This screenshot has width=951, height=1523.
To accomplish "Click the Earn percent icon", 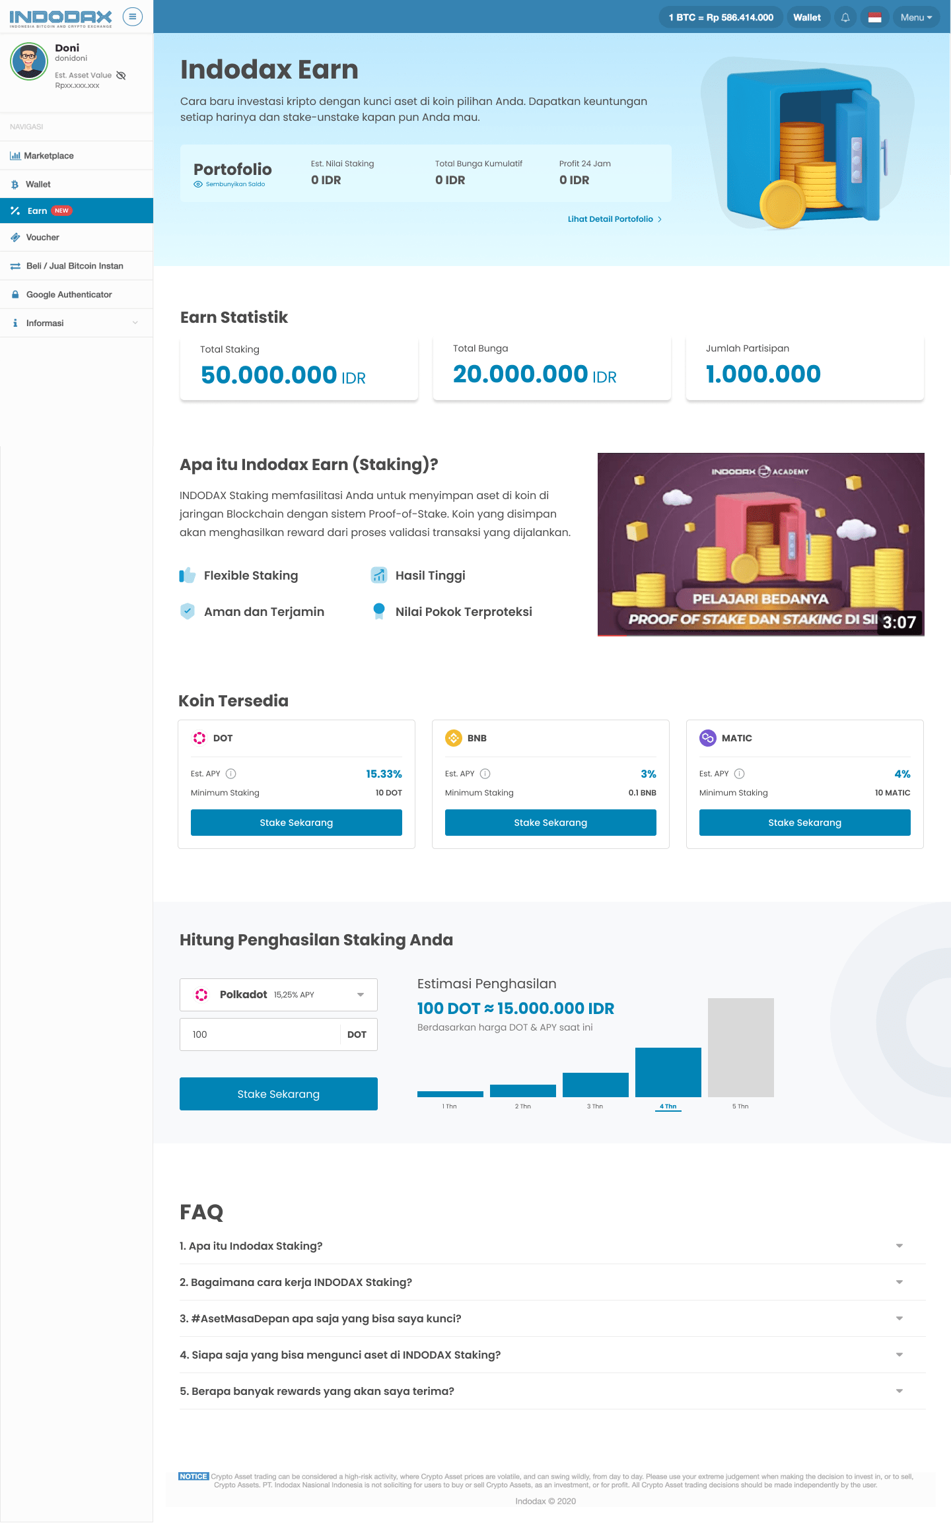I will (15, 211).
